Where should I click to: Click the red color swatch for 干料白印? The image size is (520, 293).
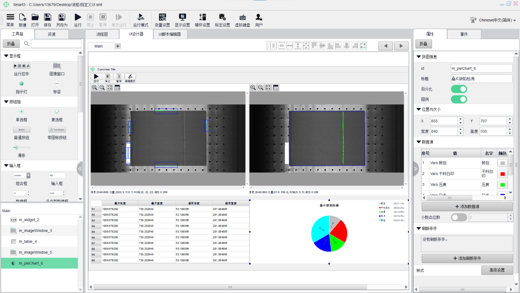pyautogui.click(x=503, y=173)
